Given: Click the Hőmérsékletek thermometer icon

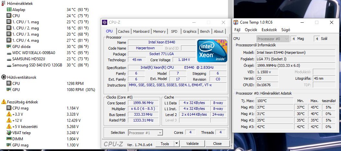Looking at the screenshot, I should 3,3.
